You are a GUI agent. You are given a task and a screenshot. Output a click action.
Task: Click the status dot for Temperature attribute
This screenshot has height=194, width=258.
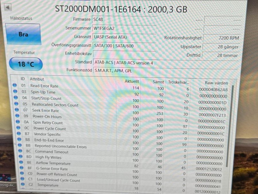click(23, 184)
